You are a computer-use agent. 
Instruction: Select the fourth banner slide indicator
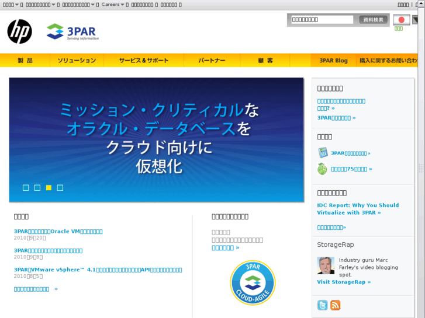tap(60, 187)
